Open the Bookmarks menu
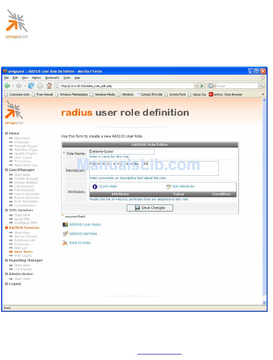Screen dimensions: 273x360 pos(52,78)
